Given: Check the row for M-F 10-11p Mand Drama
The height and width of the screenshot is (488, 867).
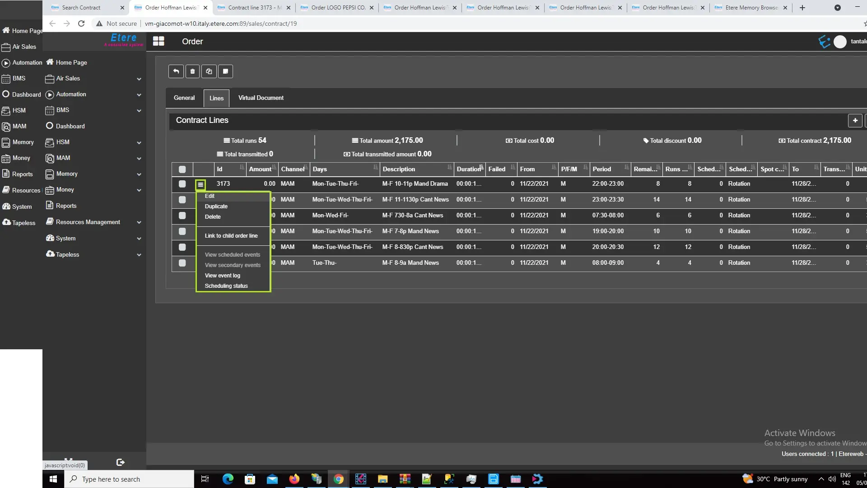Looking at the screenshot, I should [x=182, y=184].
